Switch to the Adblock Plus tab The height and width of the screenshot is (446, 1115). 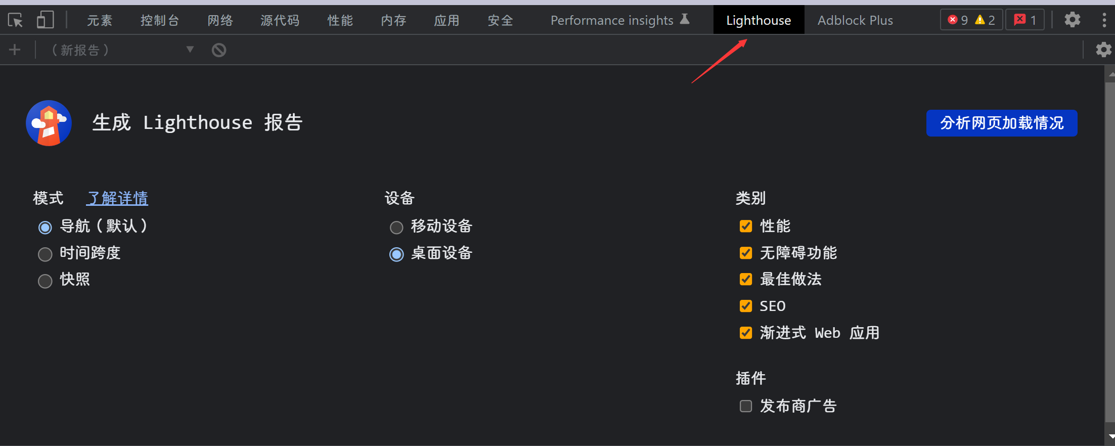855,20
